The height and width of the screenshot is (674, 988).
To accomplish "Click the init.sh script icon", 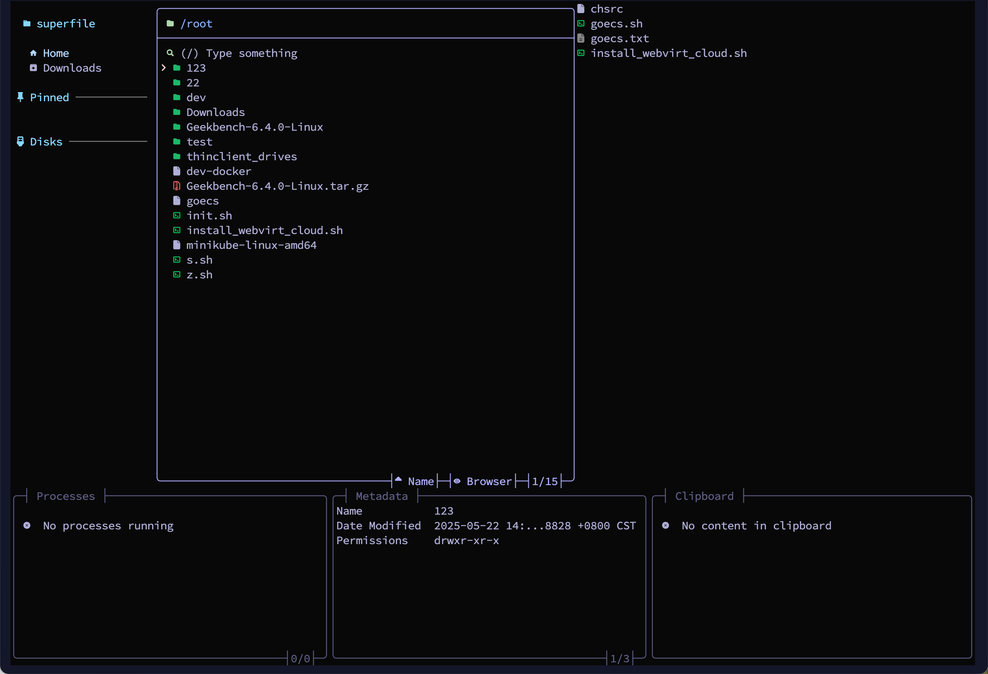I will 177,215.
